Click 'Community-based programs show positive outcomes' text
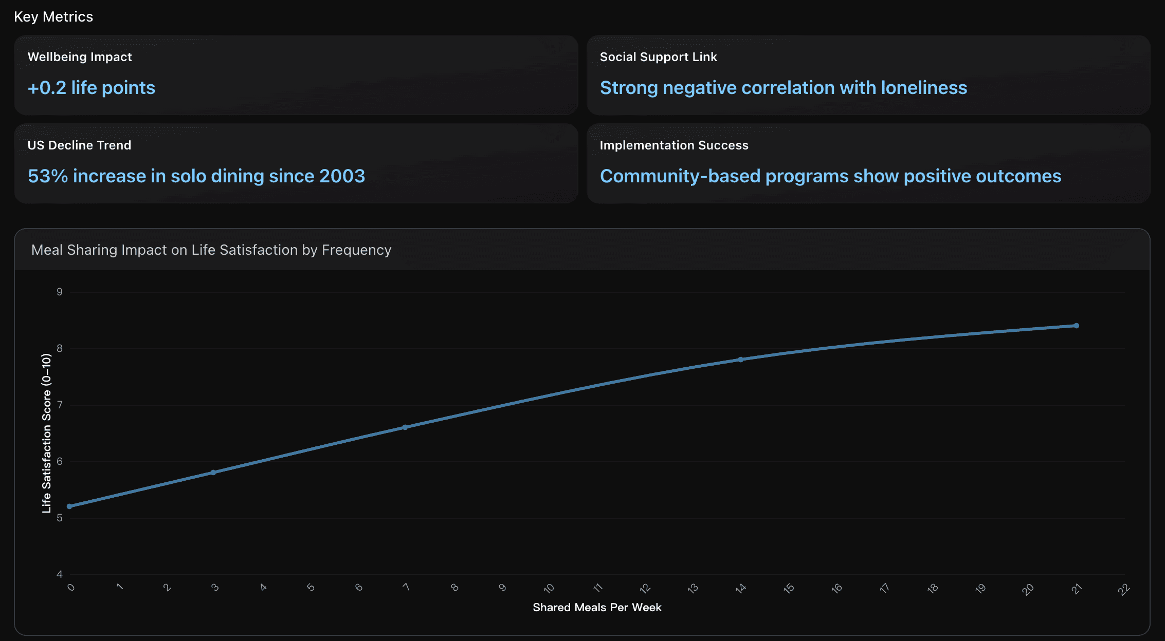The image size is (1165, 641). (830, 176)
